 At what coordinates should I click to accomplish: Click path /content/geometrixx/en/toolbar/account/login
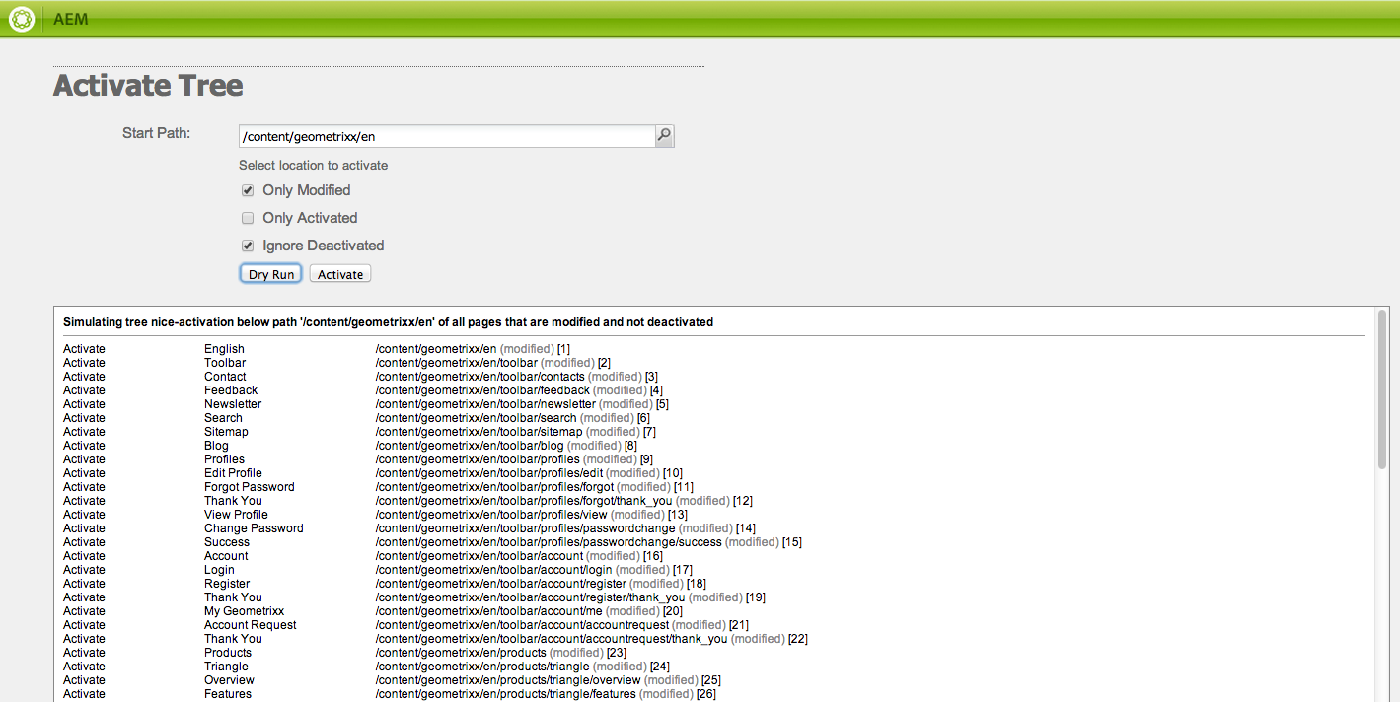494,570
